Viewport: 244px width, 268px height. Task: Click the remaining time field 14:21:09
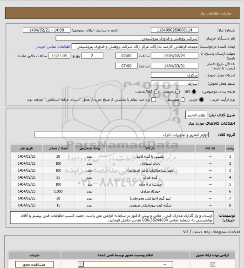tap(59, 56)
